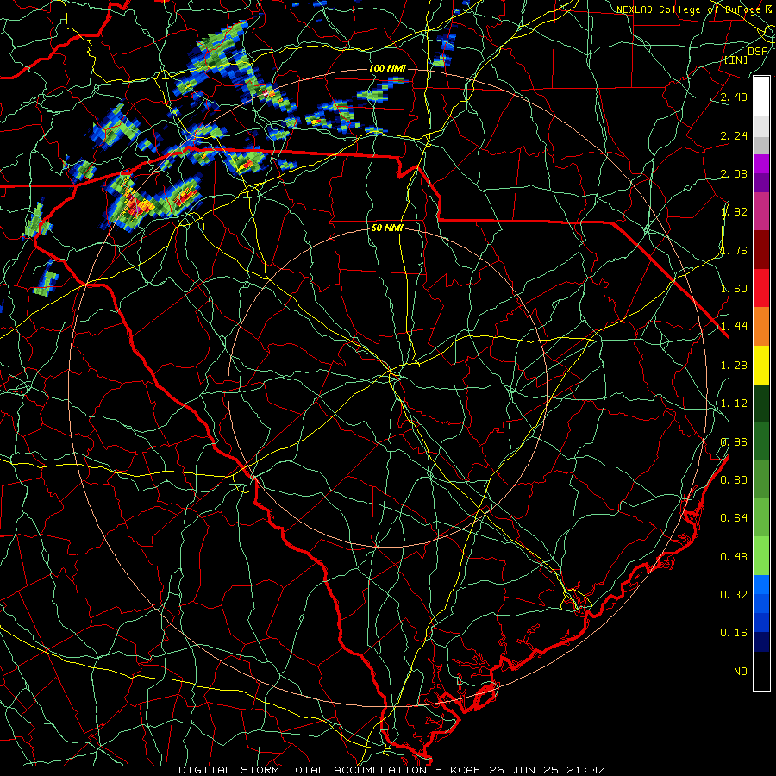The image size is (776, 776).
Task: Click the 0.96 legend value
Action: (x=734, y=442)
